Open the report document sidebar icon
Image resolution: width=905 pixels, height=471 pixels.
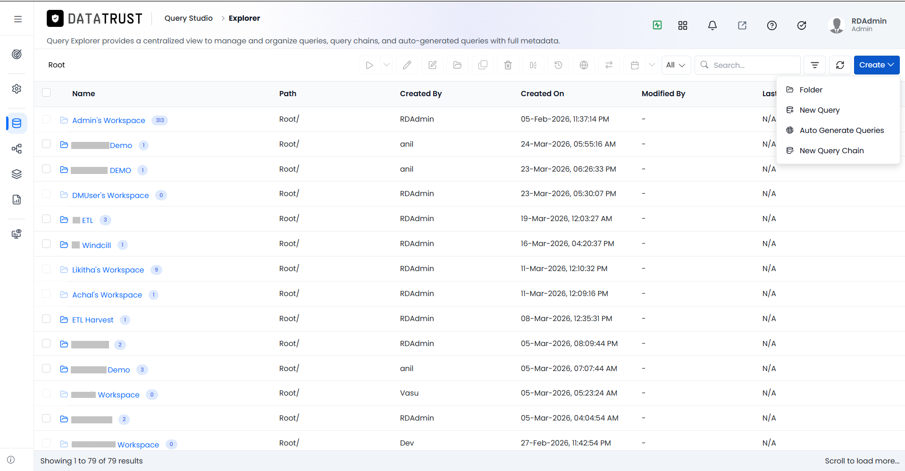[x=17, y=199]
